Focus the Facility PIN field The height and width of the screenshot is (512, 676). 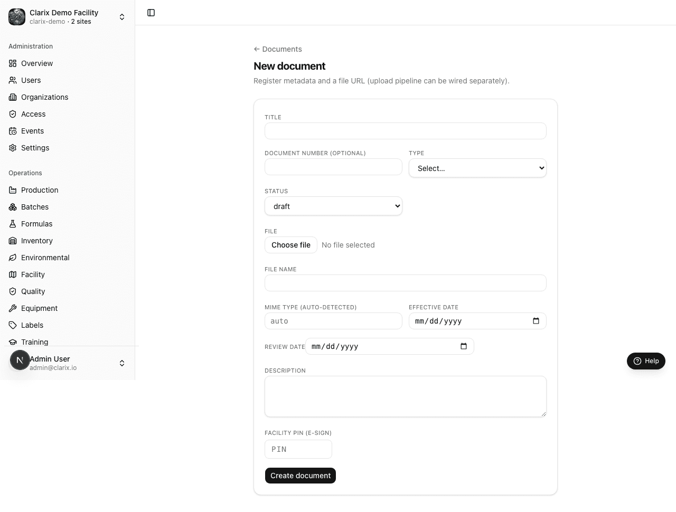coord(298,449)
